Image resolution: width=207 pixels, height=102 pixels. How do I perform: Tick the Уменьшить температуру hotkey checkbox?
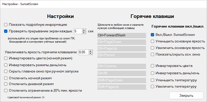point(152,80)
